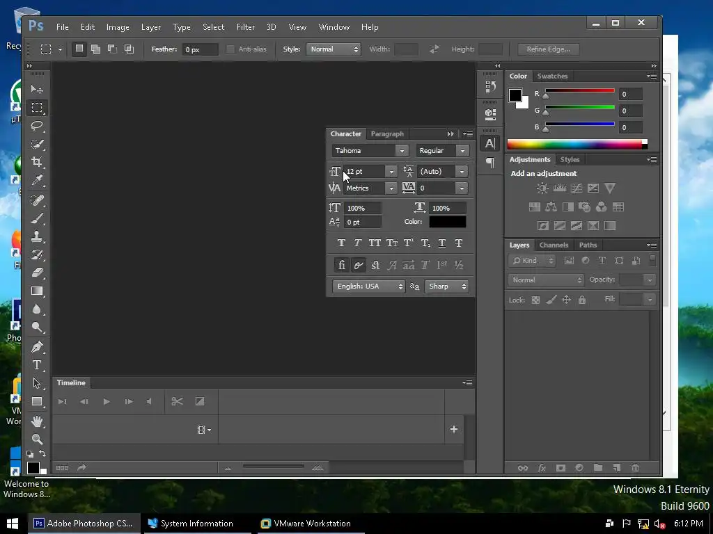Open the English: USA language dropdown
Screen dimensions: 713x534
(x=368, y=286)
